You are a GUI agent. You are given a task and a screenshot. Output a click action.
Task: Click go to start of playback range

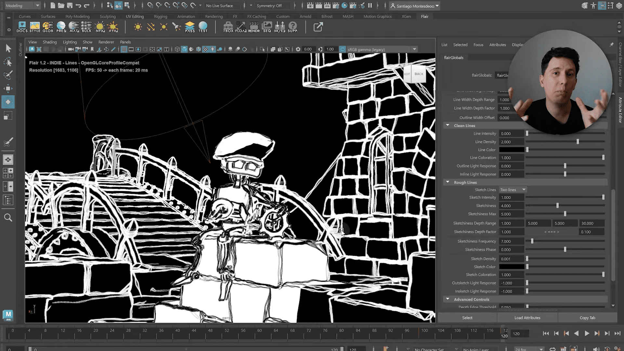[x=546, y=333]
